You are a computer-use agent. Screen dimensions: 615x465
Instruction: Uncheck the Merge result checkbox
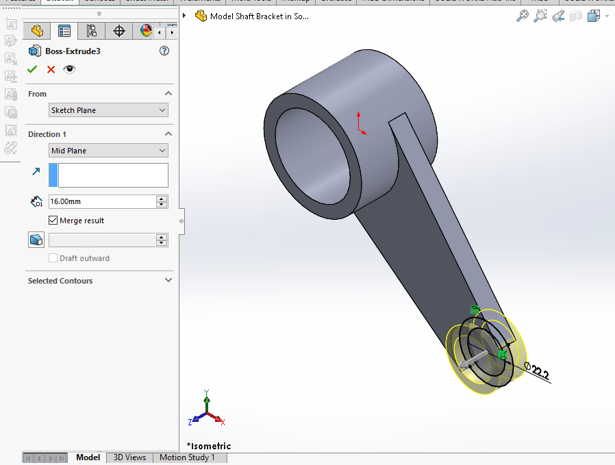pyautogui.click(x=53, y=221)
